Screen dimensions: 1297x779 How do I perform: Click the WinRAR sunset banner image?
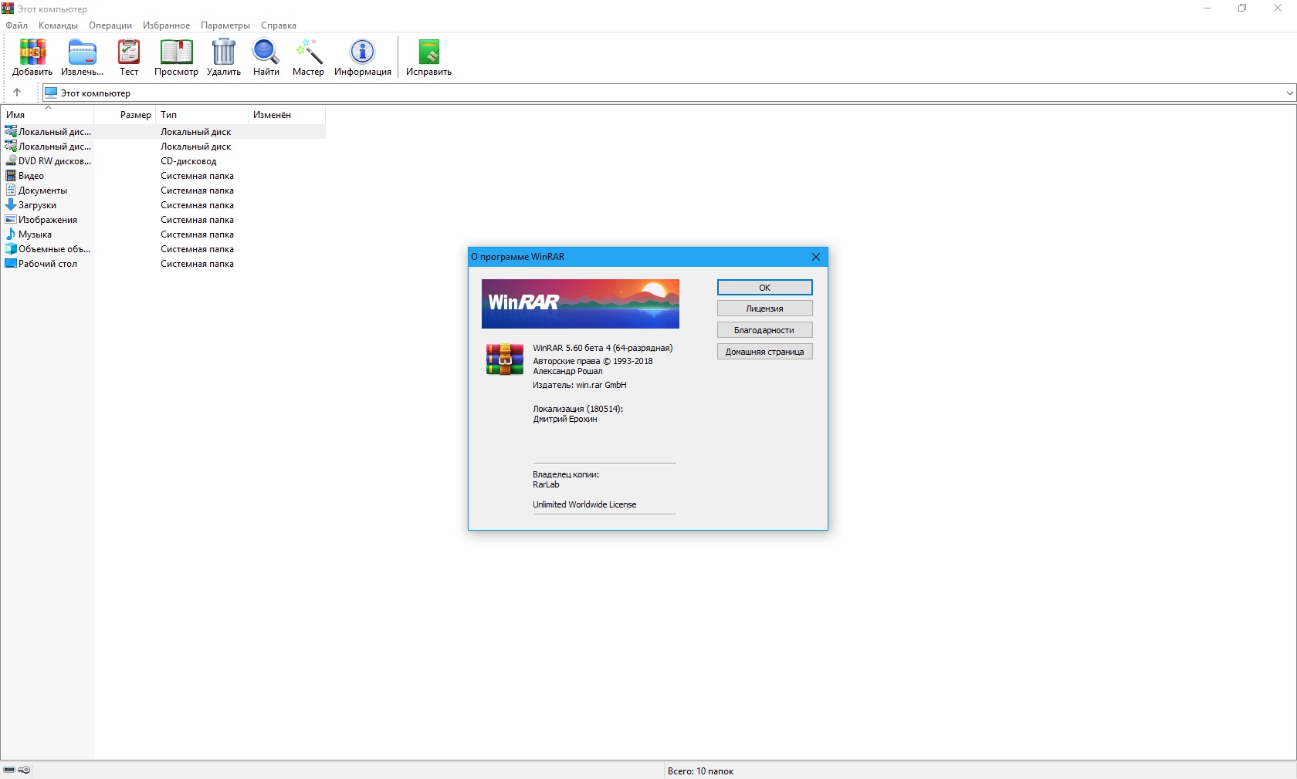[x=581, y=304]
